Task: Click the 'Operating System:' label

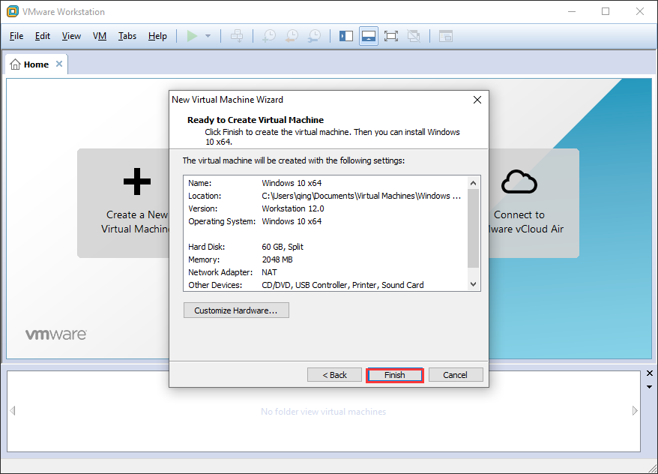Action: (222, 221)
